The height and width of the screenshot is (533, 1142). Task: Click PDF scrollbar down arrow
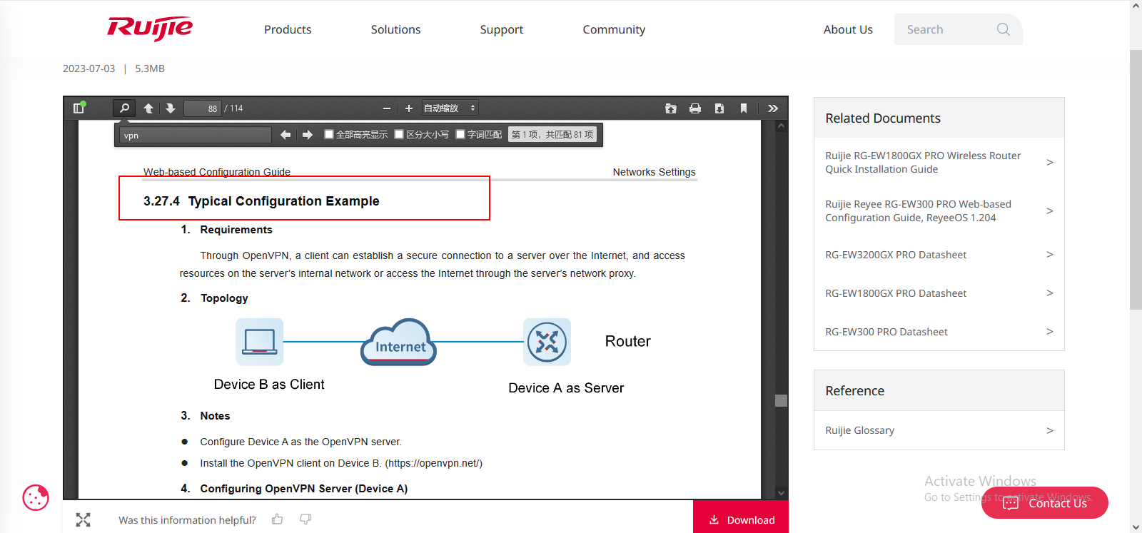781,492
